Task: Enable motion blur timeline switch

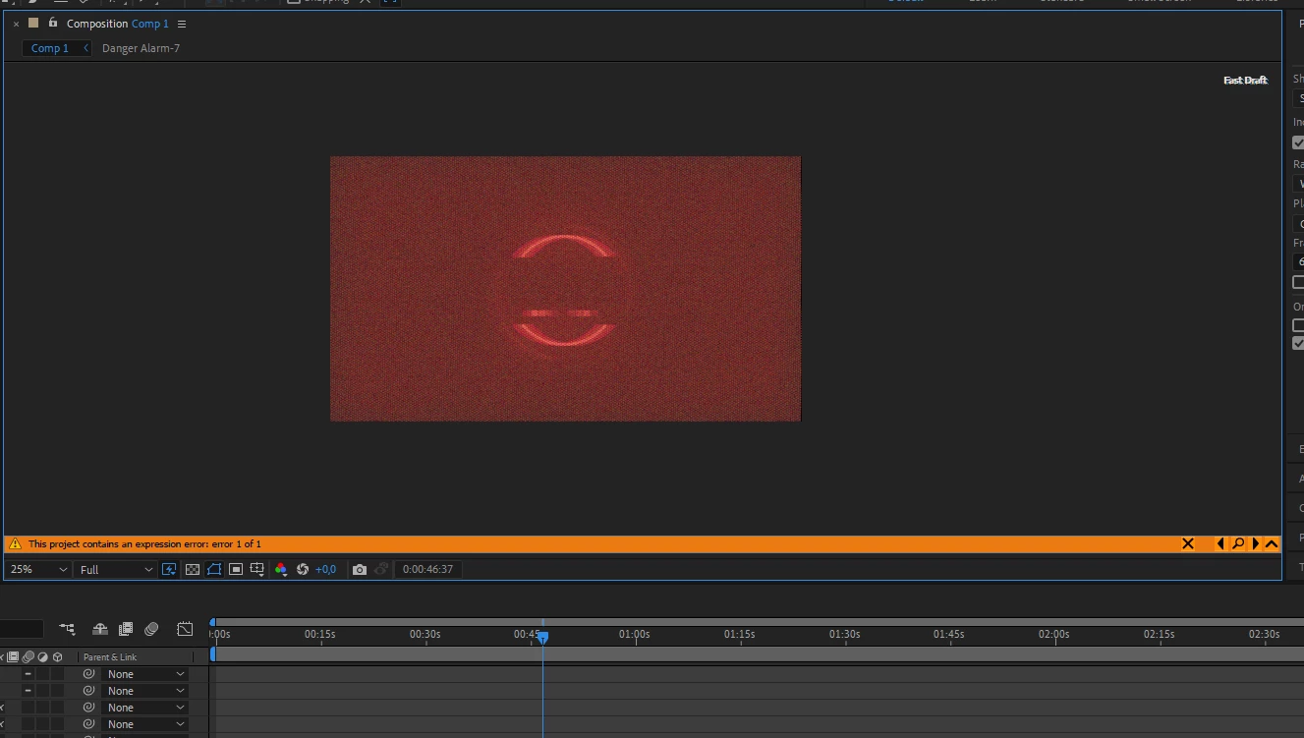Action: click(x=151, y=629)
